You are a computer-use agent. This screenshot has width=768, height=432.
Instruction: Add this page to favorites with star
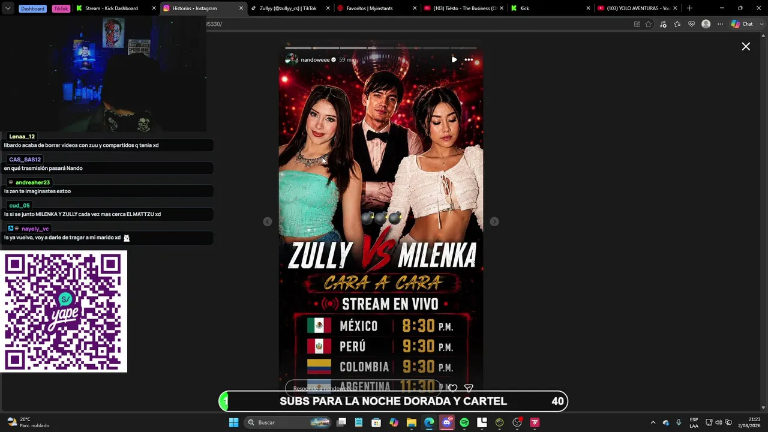click(649, 24)
